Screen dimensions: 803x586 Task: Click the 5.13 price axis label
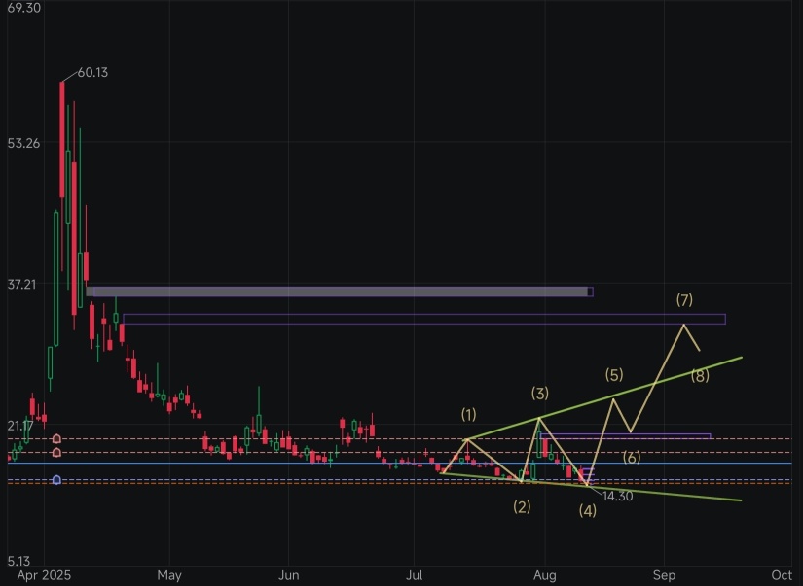tap(18, 561)
